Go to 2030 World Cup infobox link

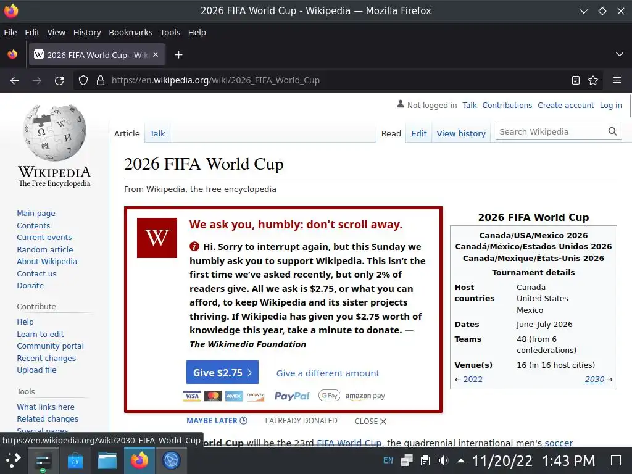tap(594, 380)
